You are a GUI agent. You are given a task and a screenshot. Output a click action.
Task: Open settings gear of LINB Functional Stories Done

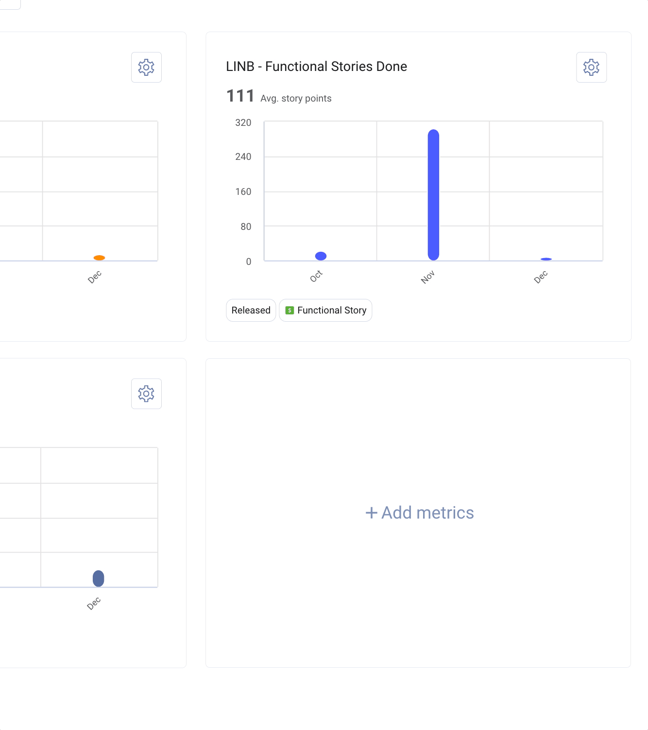[x=591, y=67]
